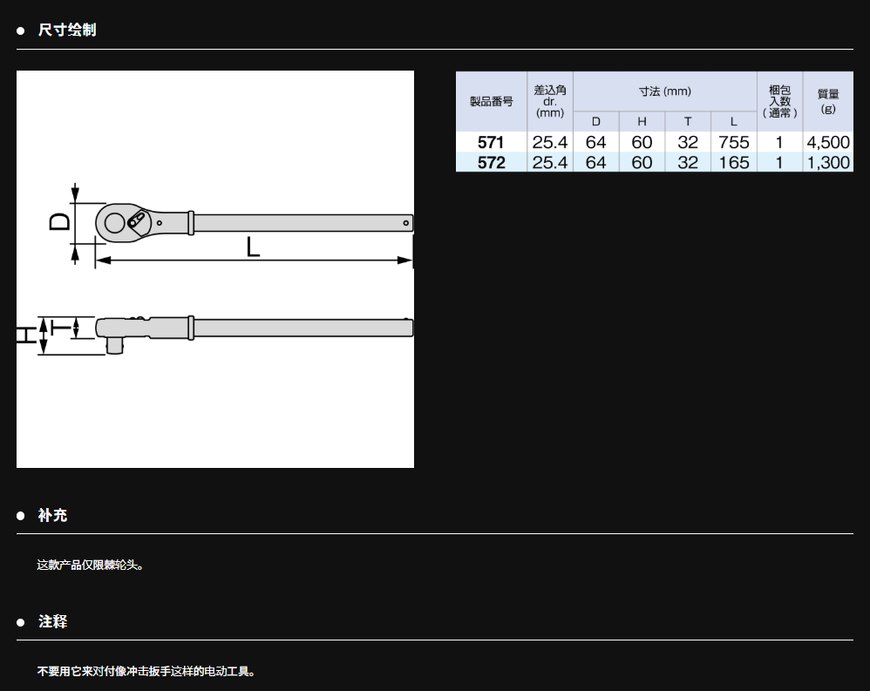
Task: Click the L length label in the drawing
Action: [x=253, y=247]
